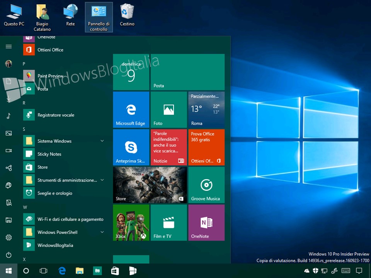The height and width of the screenshot is (278, 371).
Task: Launch Edge from the taskbar
Action: click(62, 271)
